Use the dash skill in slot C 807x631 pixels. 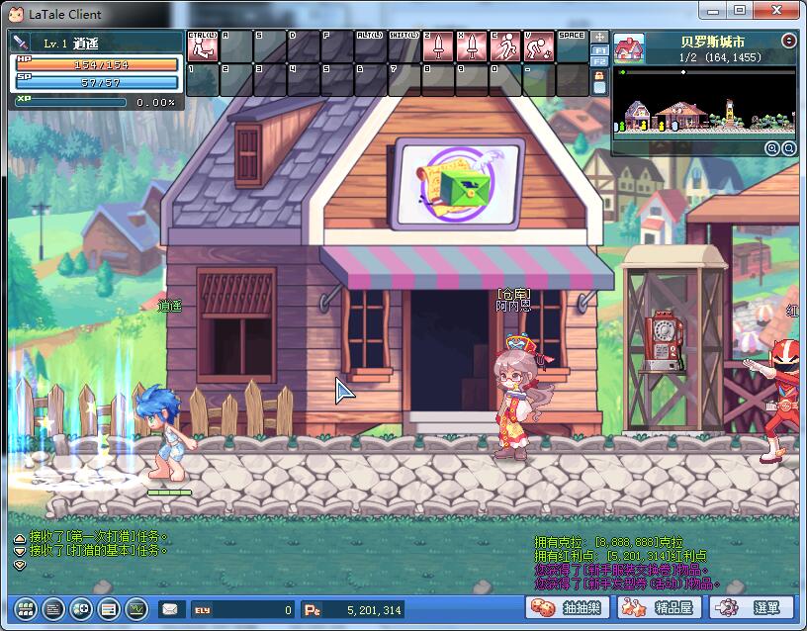504,46
